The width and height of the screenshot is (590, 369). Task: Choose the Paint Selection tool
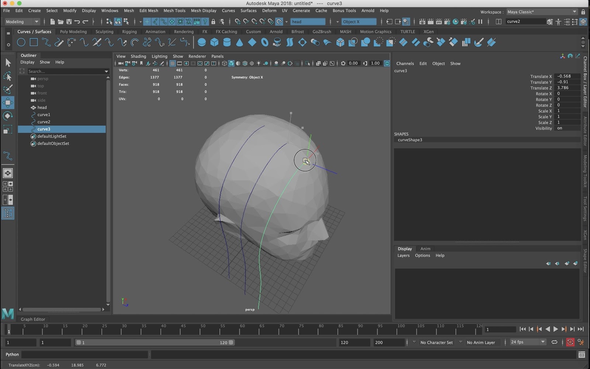pyautogui.click(x=8, y=90)
